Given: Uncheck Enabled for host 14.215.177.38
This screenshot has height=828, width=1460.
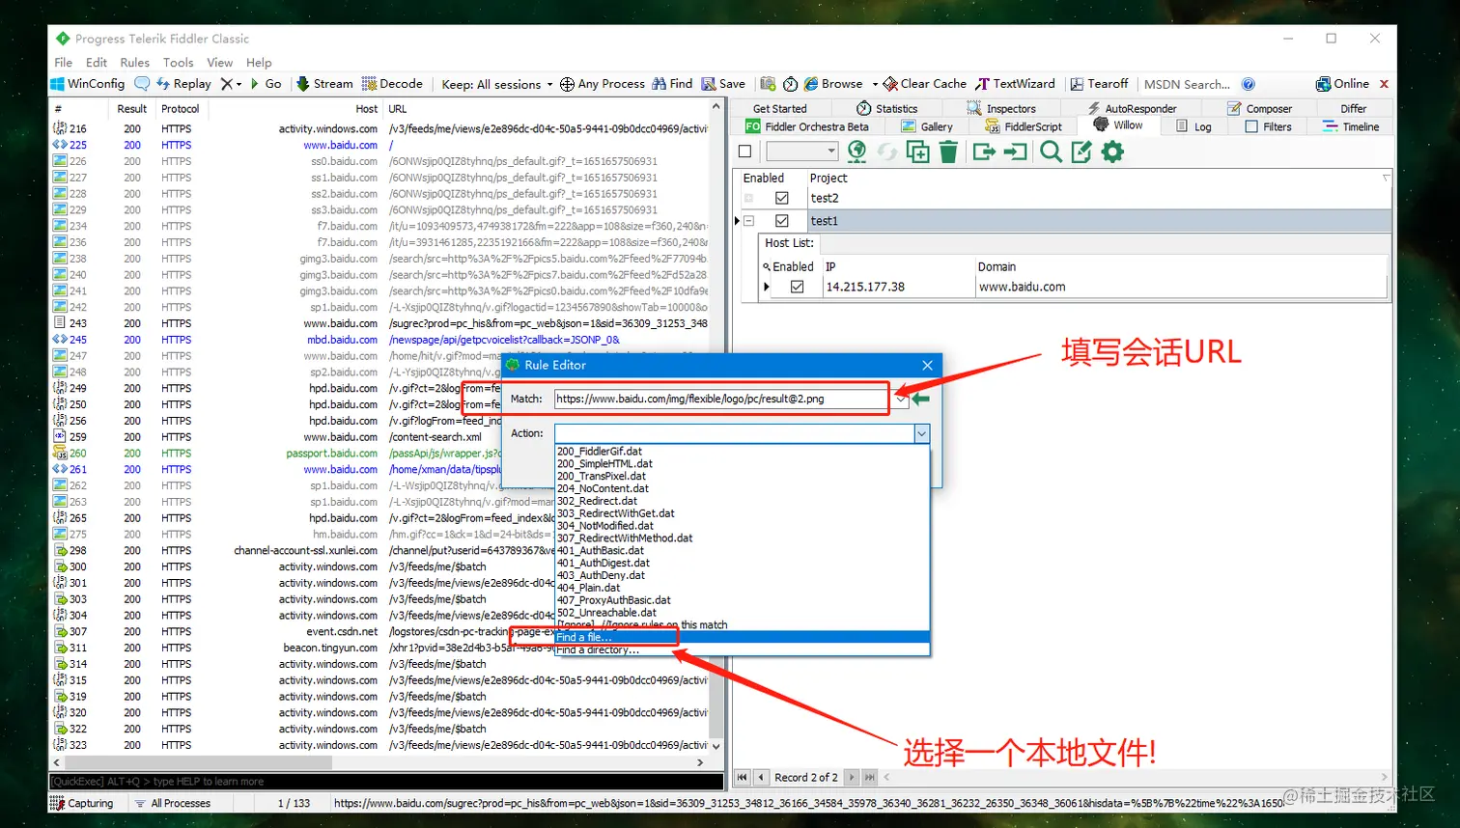Looking at the screenshot, I should coord(797,287).
